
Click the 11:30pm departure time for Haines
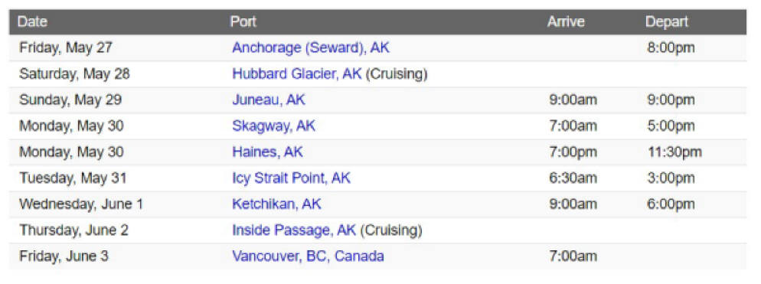(674, 152)
